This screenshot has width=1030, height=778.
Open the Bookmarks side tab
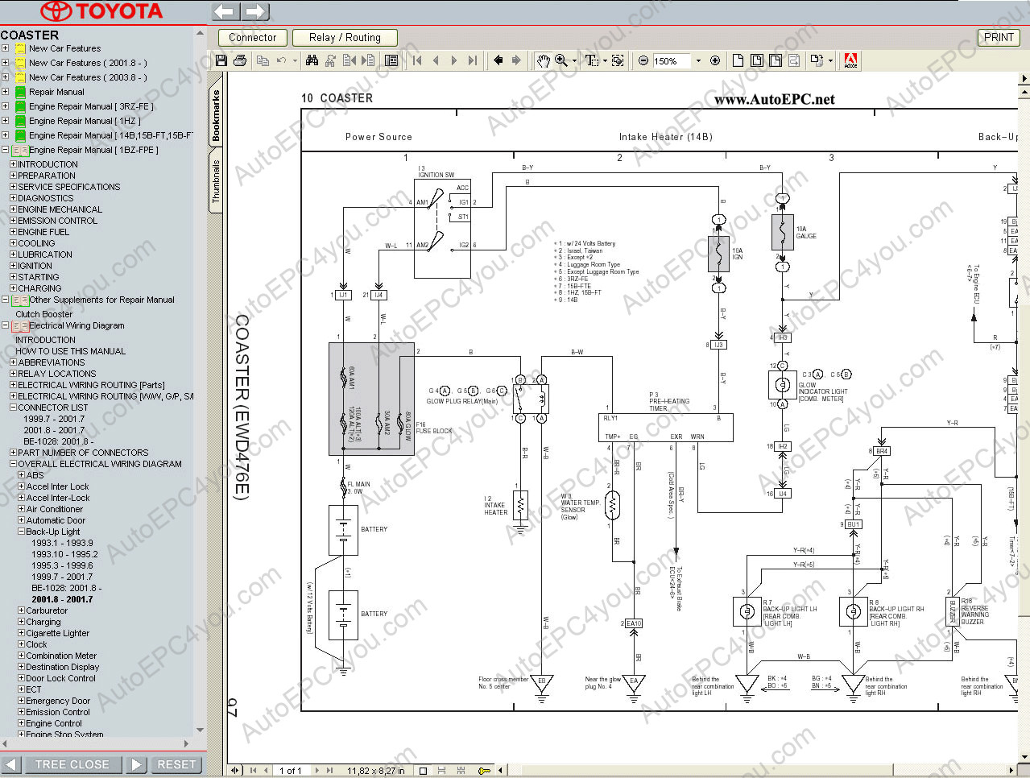coord(216,115)
